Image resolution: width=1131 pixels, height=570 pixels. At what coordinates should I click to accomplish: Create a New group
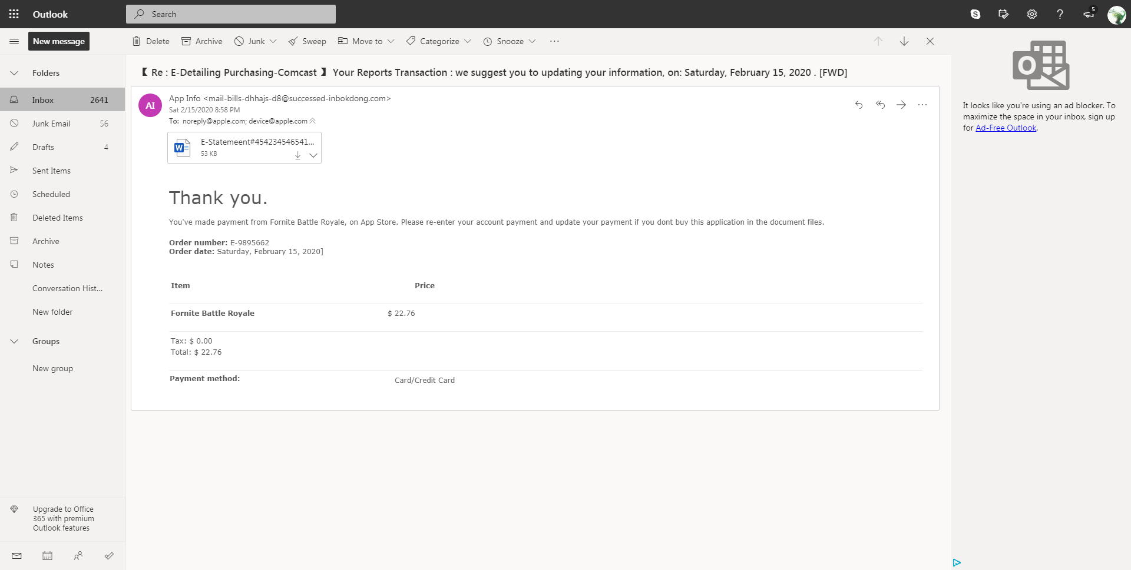point(52,368)
